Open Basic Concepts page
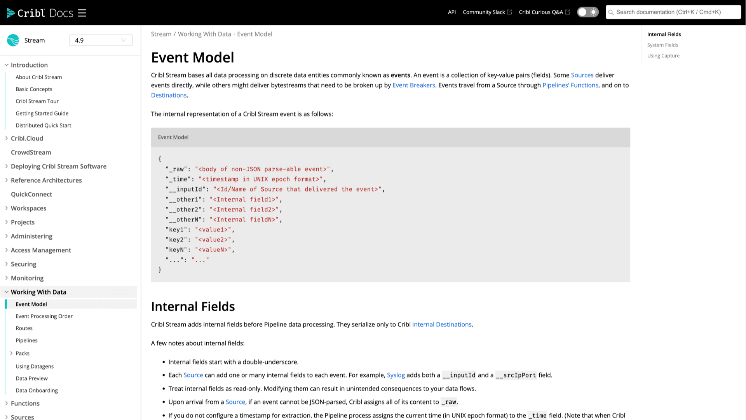 pyautogui.click(x=34, y=89)
